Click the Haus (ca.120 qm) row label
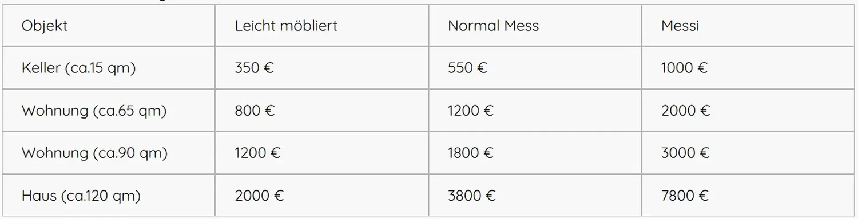This screenshot has width=858, height=219. [109, 196]
